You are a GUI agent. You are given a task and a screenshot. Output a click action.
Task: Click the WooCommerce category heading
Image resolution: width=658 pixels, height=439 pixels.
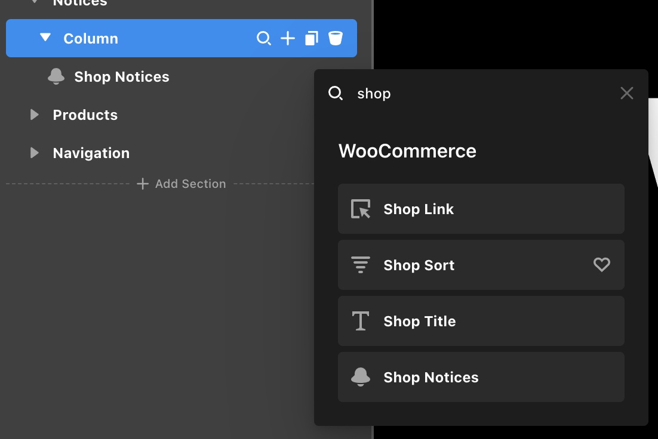click(407, 151)
